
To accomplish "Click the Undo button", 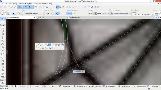I will pyautogui.click(x=2, y=7).
